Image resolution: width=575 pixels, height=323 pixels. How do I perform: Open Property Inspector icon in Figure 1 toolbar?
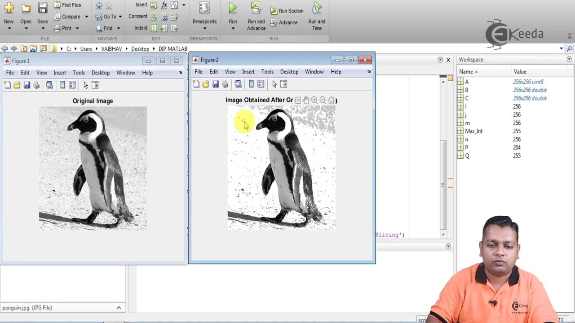(95, 85)
